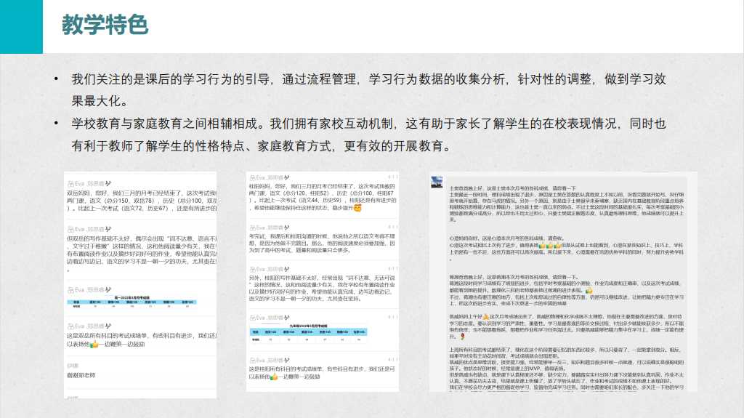The image size is (744, 418).
Task: Click the 教学特色 slide title
Action: (x=106, y=24)
